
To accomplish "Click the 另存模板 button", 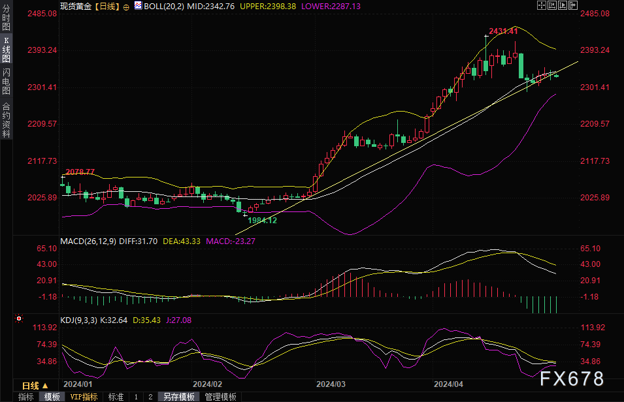I will tap(179, 397).
